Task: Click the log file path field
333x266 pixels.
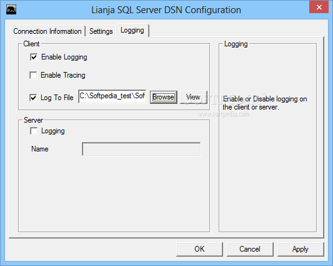Action: (x=112, y=96)
